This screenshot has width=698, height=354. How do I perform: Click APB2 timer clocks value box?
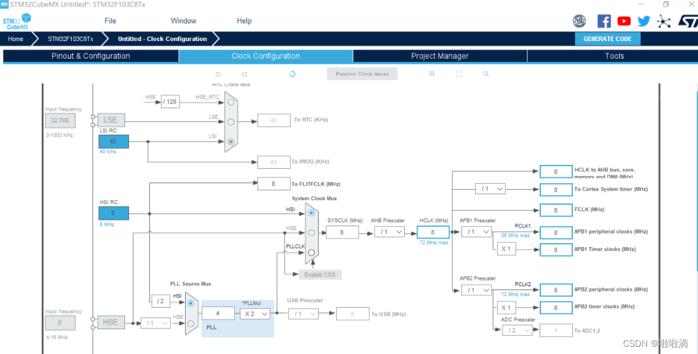click(x=556, y=308)
